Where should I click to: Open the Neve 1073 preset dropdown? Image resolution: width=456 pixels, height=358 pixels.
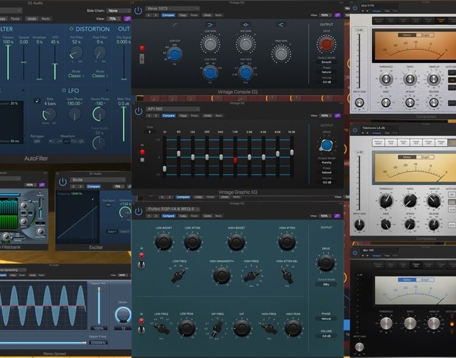172,8
